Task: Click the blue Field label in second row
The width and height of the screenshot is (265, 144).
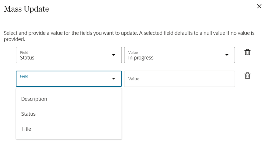Action: click(x=24, y=76)
